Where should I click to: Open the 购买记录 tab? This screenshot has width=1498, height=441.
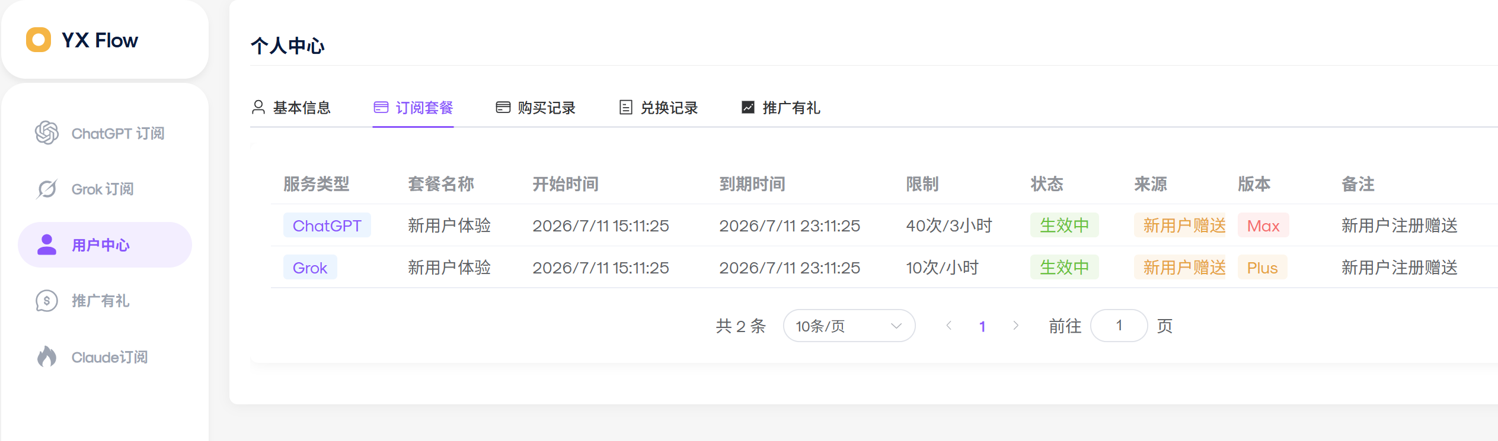tap(536, 108)
